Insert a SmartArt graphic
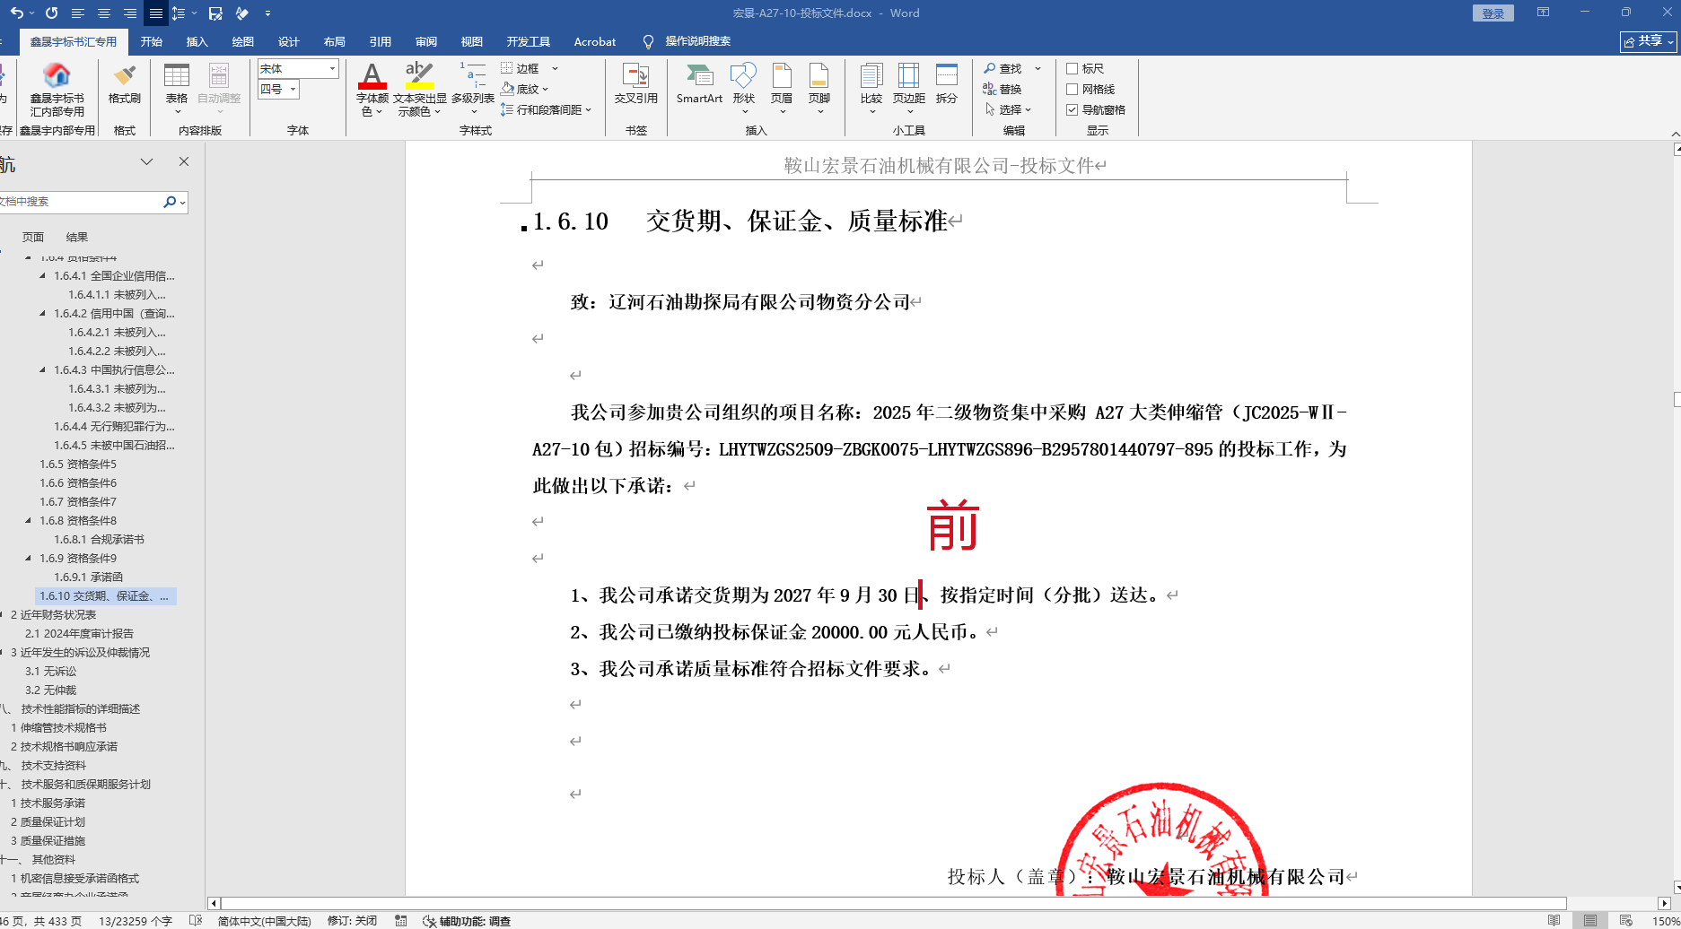 tap(699, 84)
